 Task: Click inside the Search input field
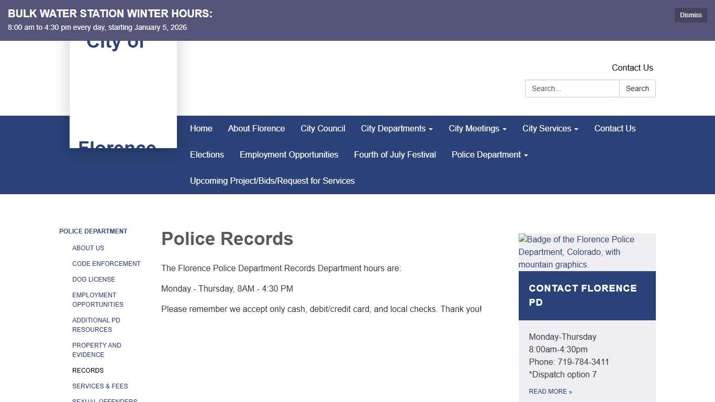point(572,88)
